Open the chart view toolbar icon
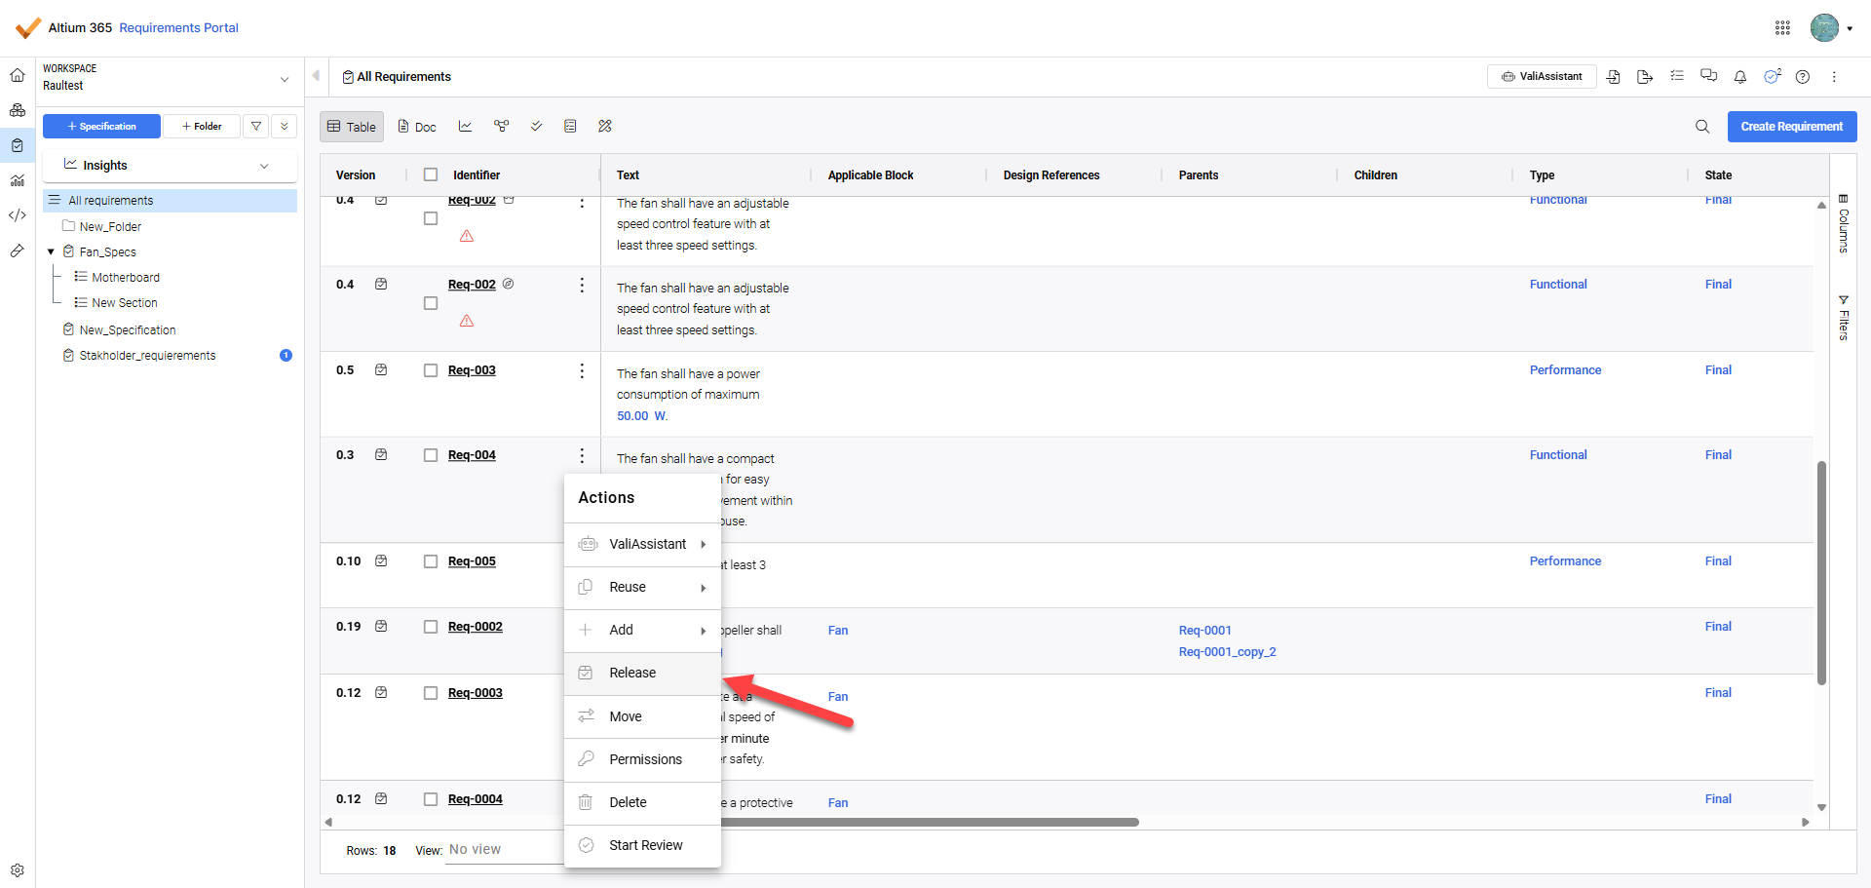Viewport: 1871px width, 888px height. pyautogui.click(x=466, y=127)
